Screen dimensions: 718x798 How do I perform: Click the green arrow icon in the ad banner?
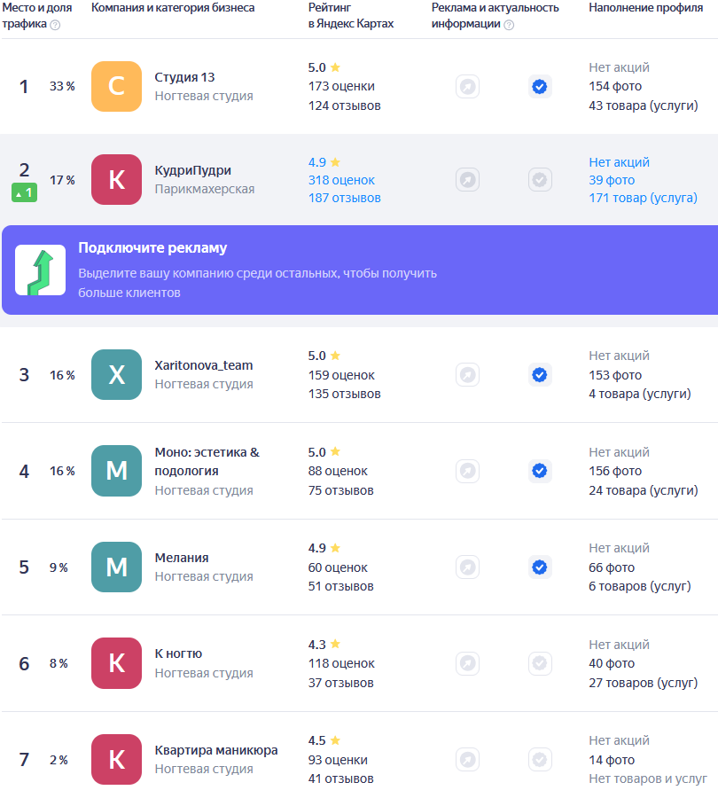coord(40,270)
